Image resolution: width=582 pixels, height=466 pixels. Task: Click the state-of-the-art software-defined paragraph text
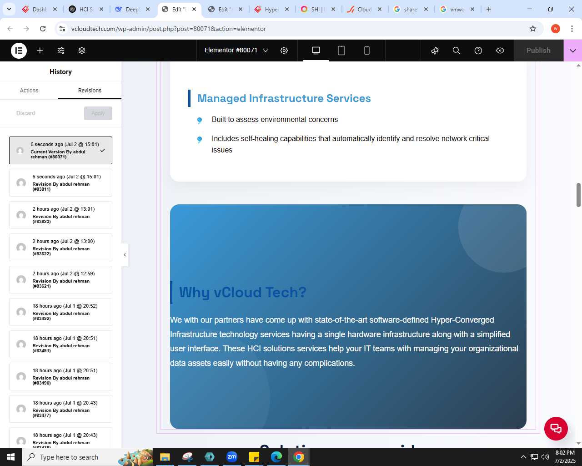pyautogui.click(x=344, y=341)
